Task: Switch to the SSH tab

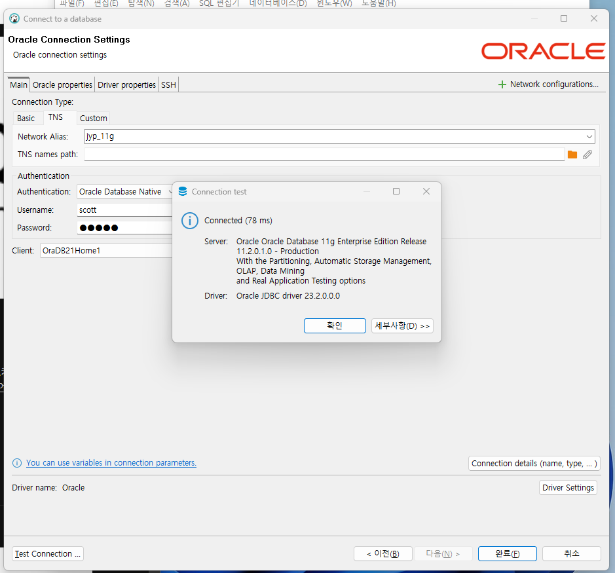Action: click(x=169, y=84)
